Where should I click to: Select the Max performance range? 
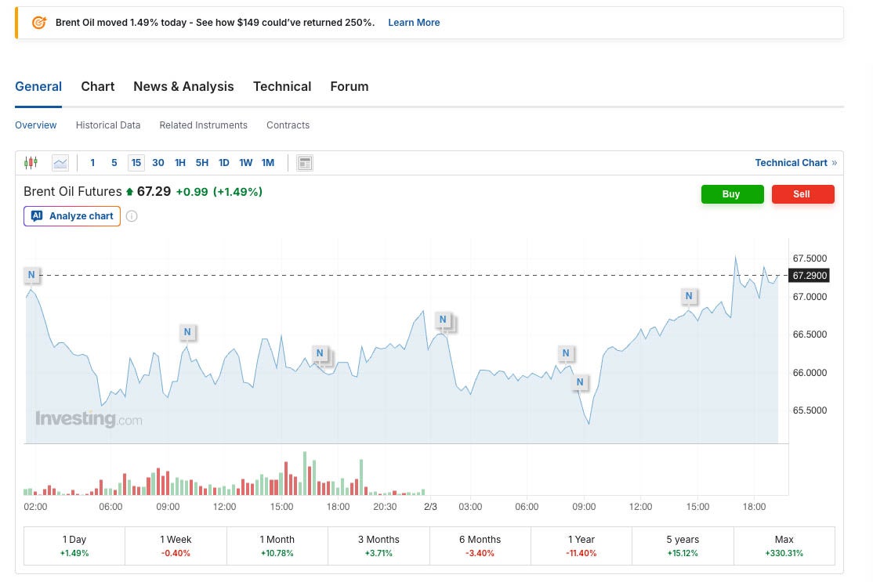click(784, 546)
